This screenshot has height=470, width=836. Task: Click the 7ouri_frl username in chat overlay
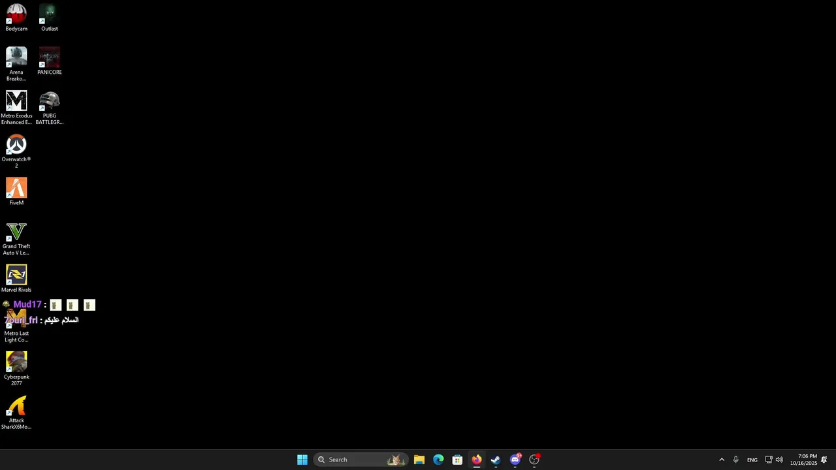point(21,320)
